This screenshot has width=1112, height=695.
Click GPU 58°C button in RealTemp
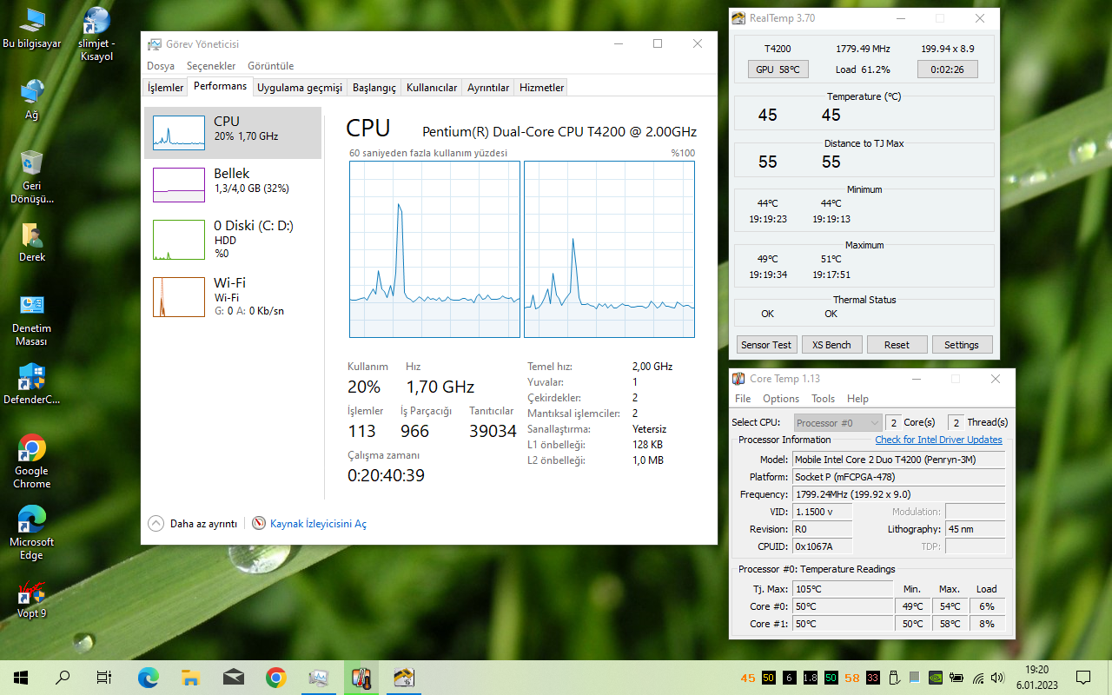coord(778,69)
